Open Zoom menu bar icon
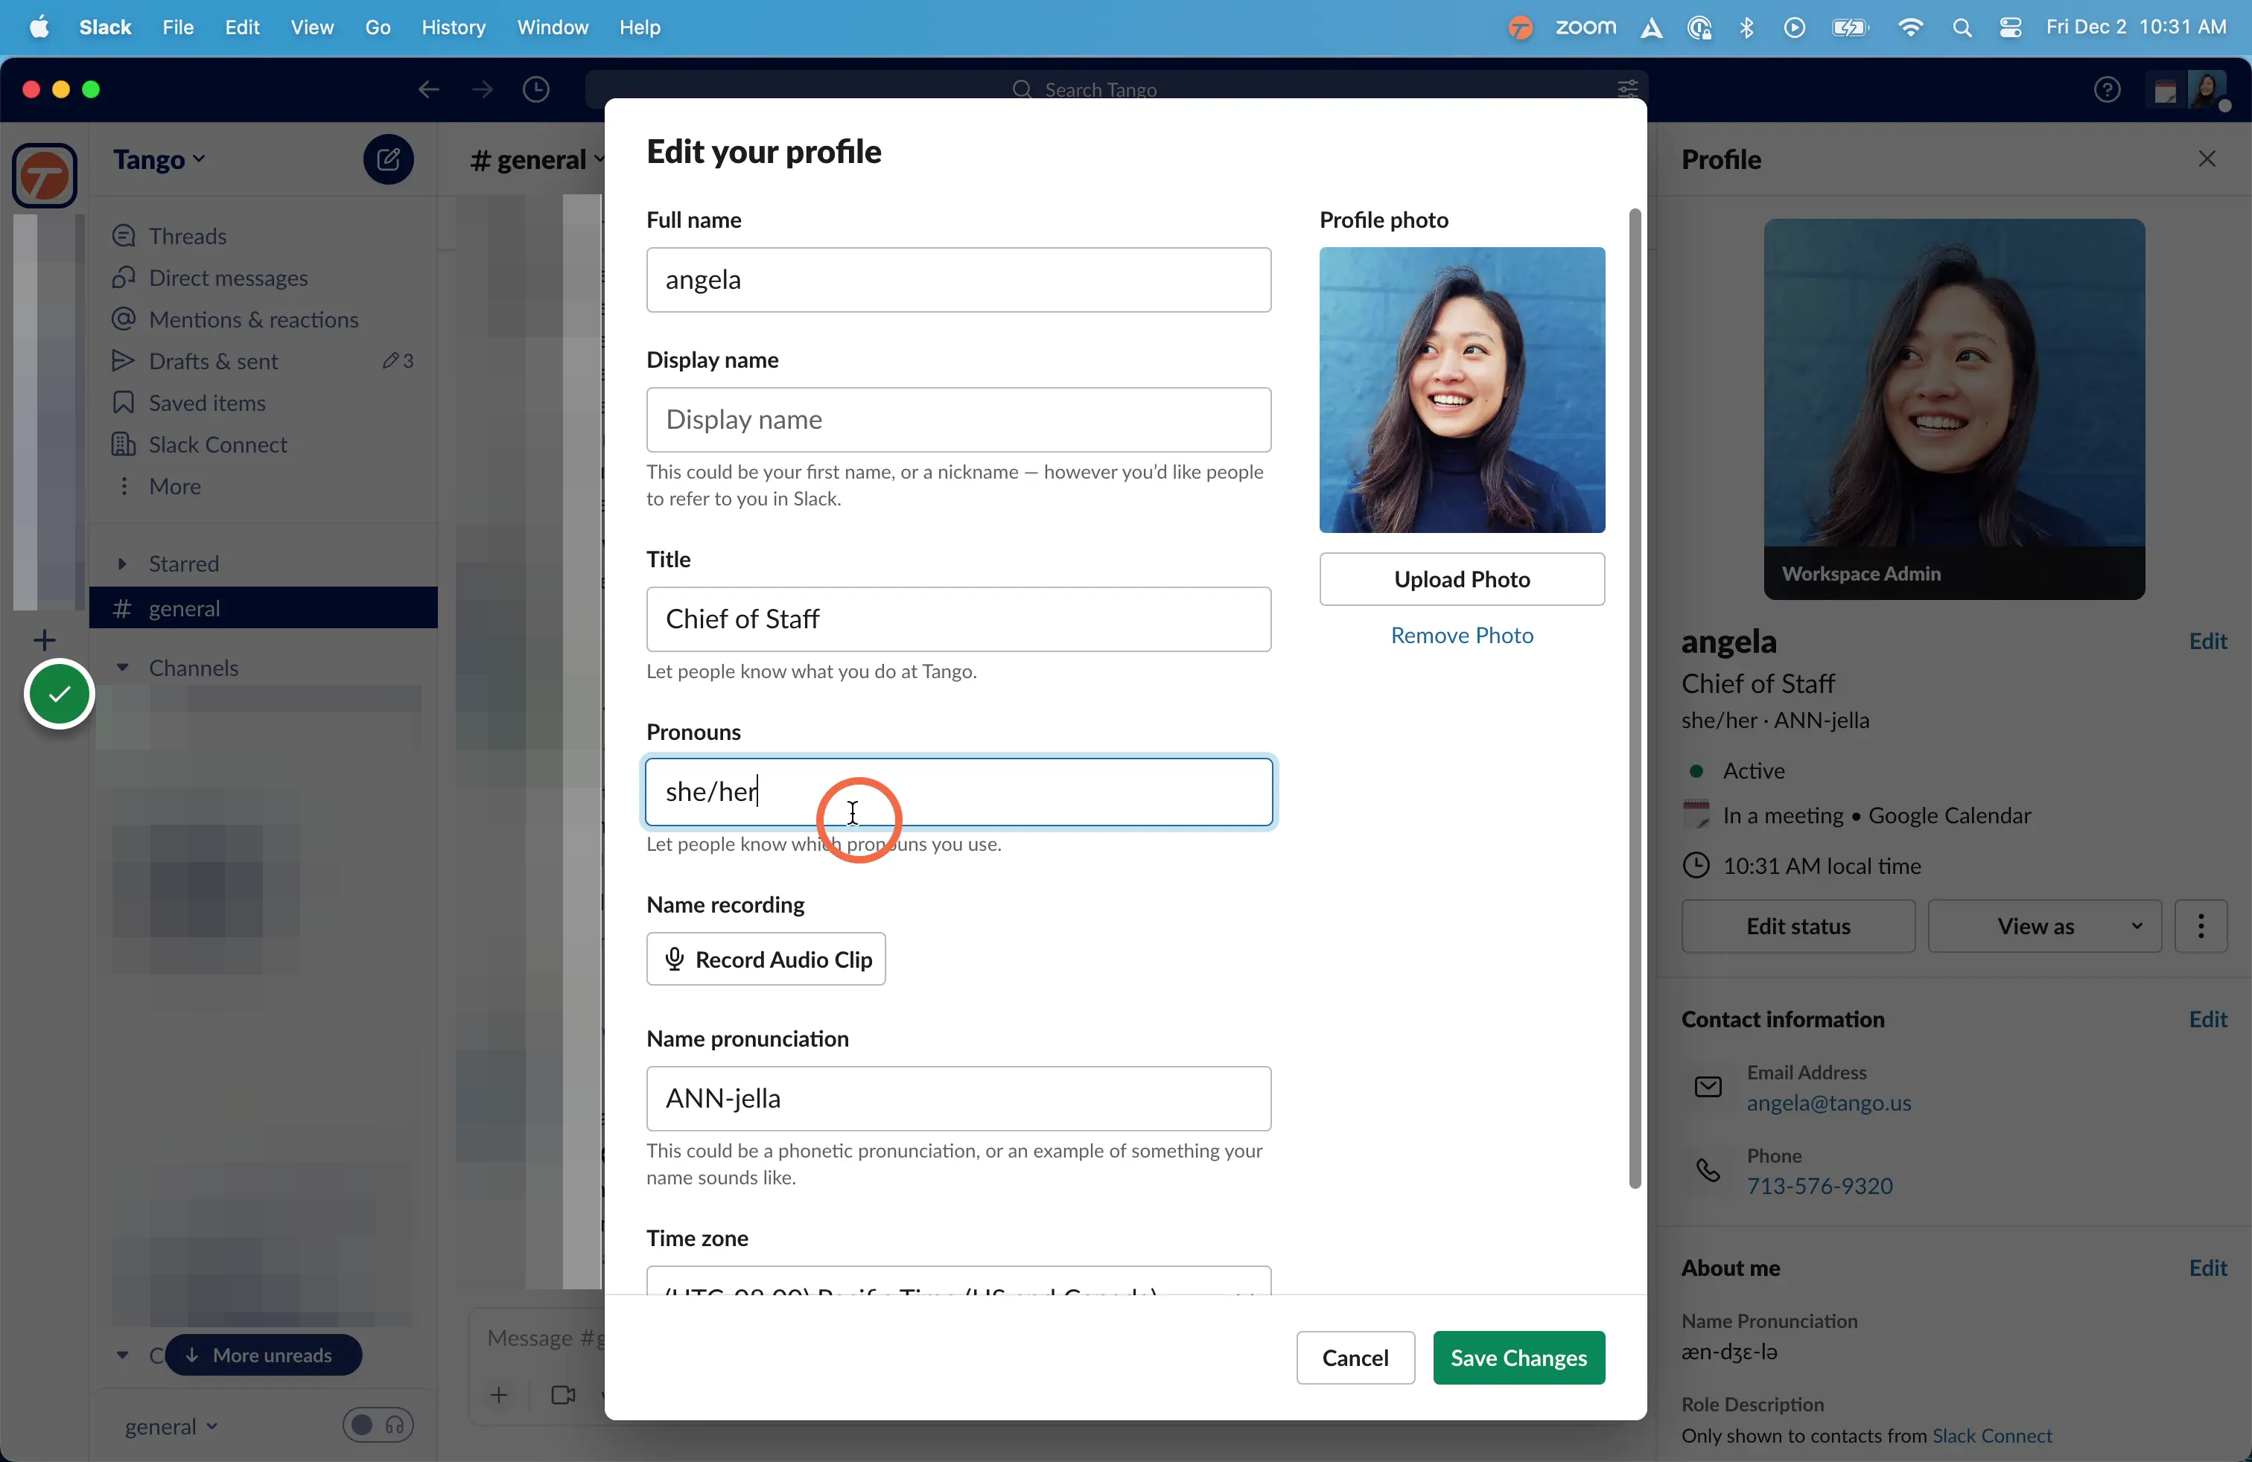This screenshot has width=2252, height=1462. 1586,28
